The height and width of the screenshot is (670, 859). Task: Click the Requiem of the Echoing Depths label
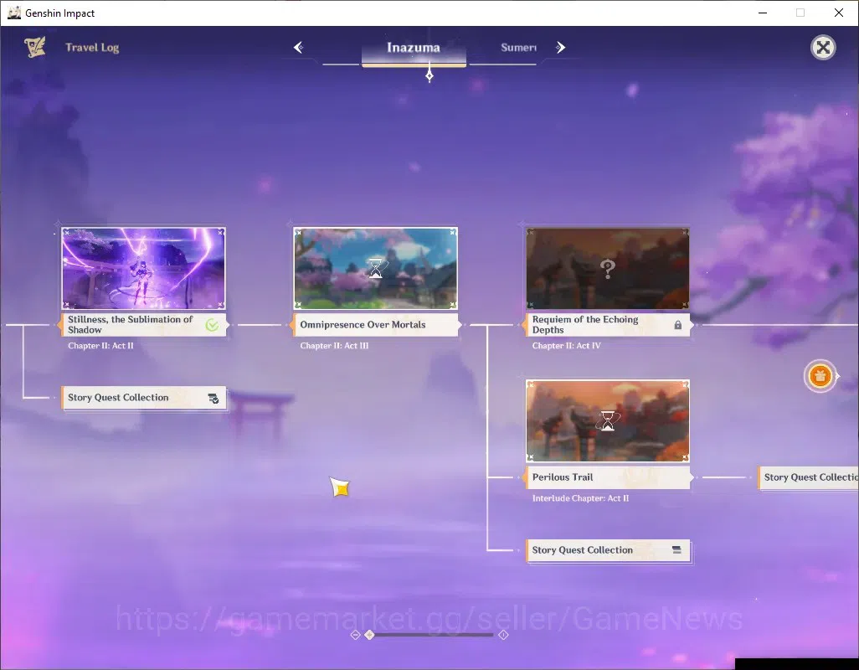tap(608, 325)
